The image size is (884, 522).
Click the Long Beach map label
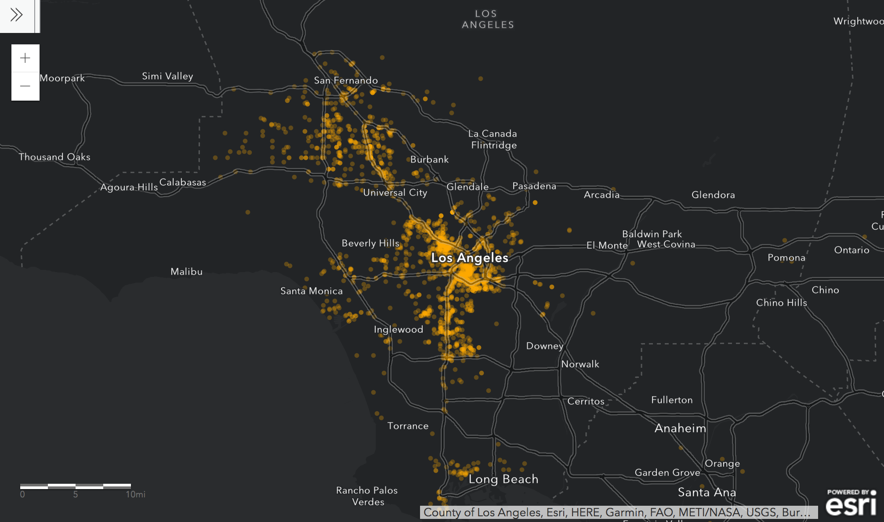(504, 479)
